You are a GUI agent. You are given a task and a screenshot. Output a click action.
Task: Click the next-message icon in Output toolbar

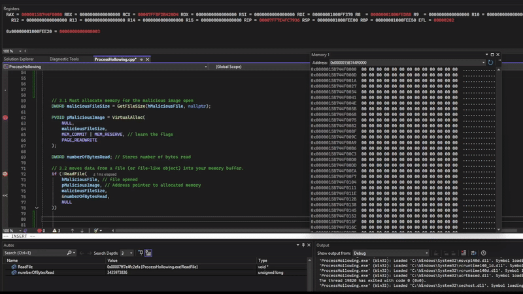[x=453, y=253]
